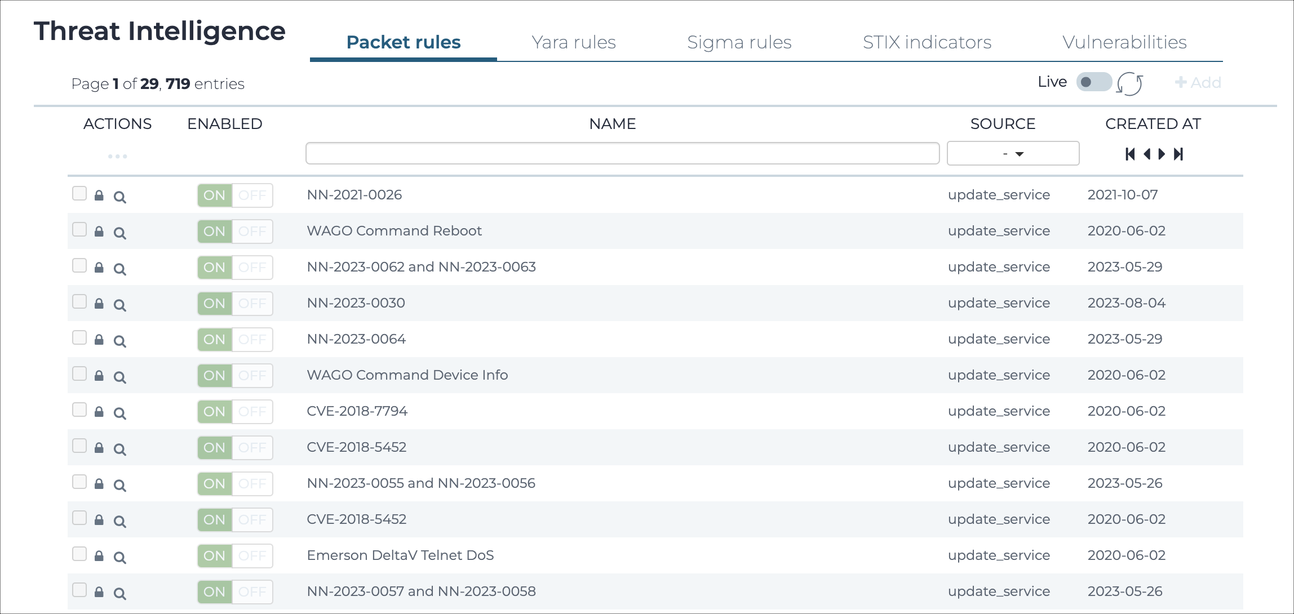
Task: Toggle ON/OFF switch for WAGO Command Device Info
Action: [x=235, y=376]
